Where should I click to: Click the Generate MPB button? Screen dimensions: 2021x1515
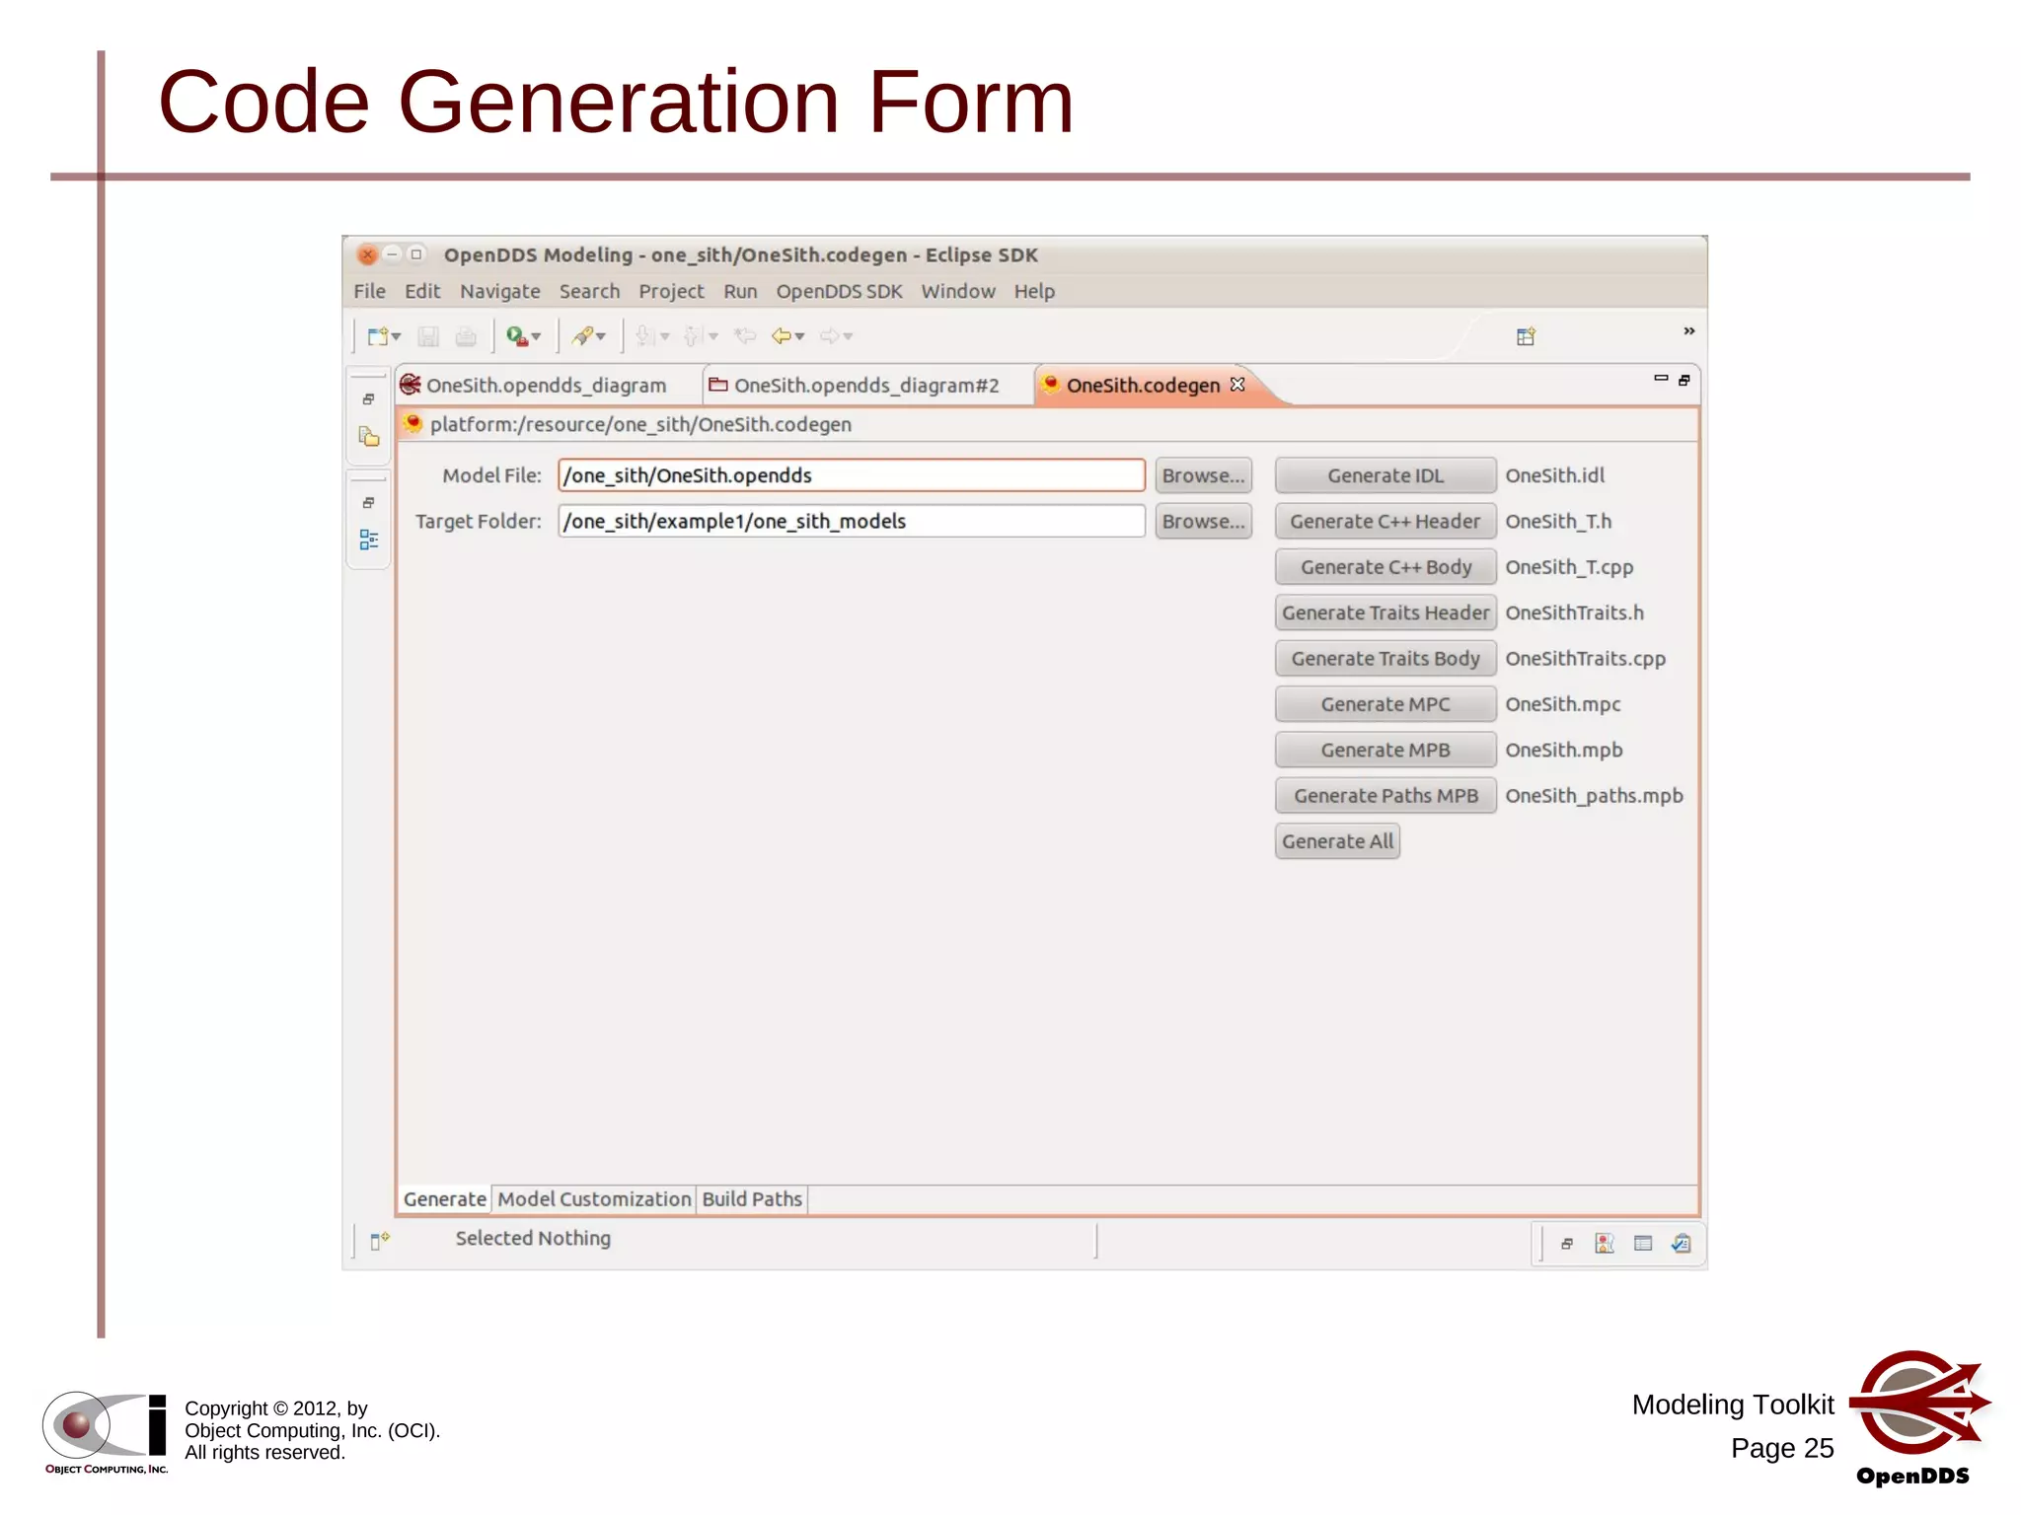pos(1385,750)
